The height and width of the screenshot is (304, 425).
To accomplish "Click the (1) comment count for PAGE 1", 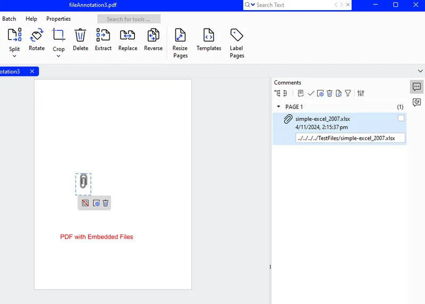I will (400, 107).
